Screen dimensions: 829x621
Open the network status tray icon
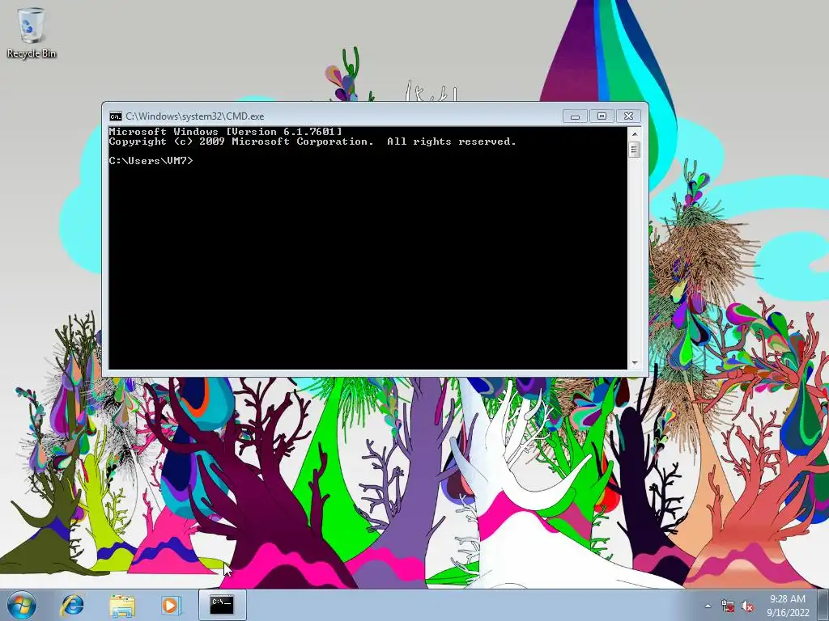point(728,606)
